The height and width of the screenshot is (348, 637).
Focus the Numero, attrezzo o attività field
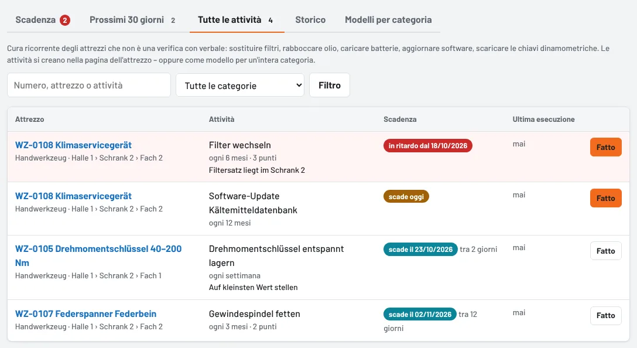(89, 85)
